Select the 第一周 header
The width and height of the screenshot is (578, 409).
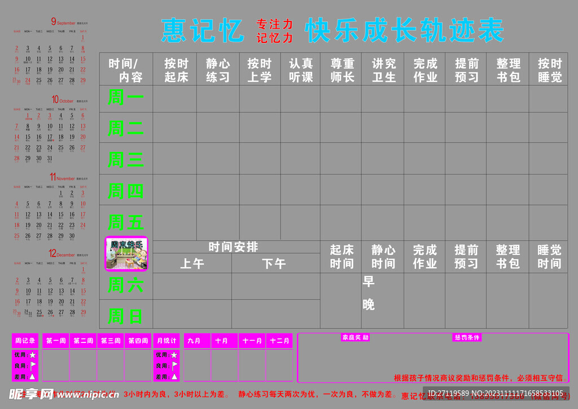pos(56,341)
